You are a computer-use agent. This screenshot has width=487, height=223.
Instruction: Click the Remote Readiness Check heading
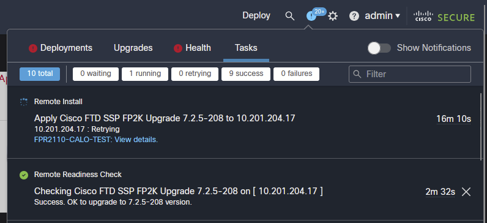point(78,175)
